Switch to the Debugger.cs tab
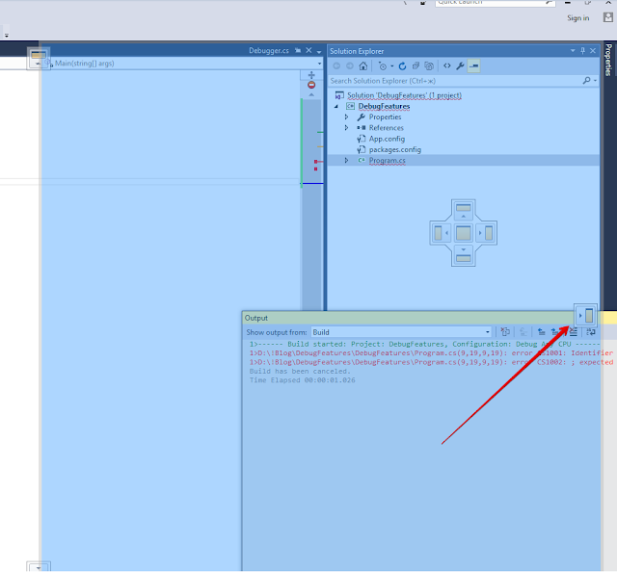The height and width of the screenshot is (572, 617). 269,51
